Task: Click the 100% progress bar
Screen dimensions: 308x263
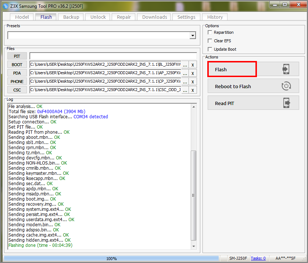Action: (111, 259)
